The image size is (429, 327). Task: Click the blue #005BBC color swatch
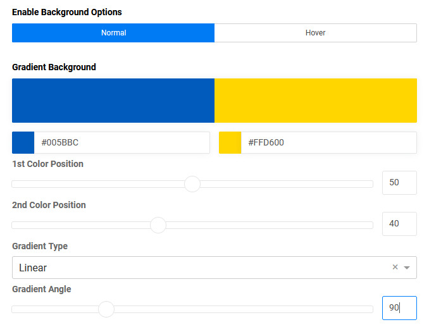tap(23, 143)
